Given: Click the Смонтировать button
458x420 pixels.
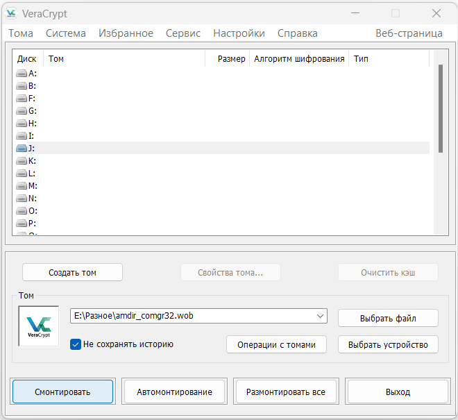Looking at the screenshot, I should click(62, 392).
